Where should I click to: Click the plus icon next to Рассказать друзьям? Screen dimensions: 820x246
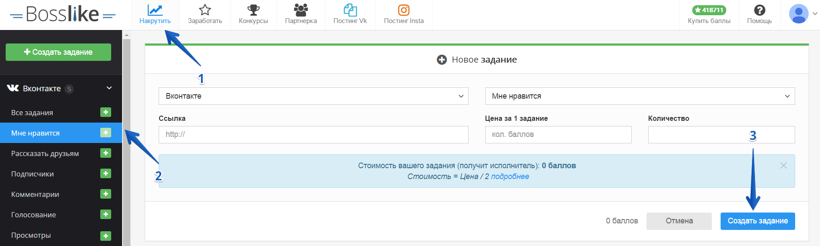click(105, 153)
